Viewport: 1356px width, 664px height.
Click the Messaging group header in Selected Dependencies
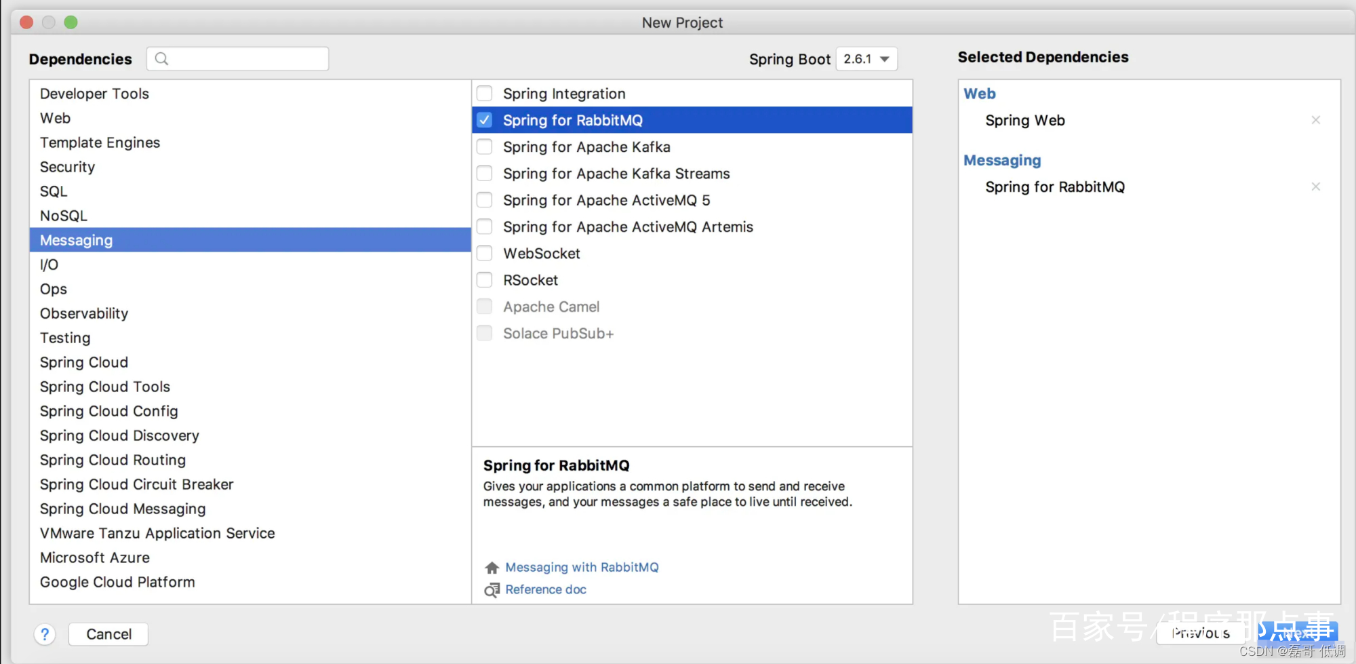pos(1002,160)
